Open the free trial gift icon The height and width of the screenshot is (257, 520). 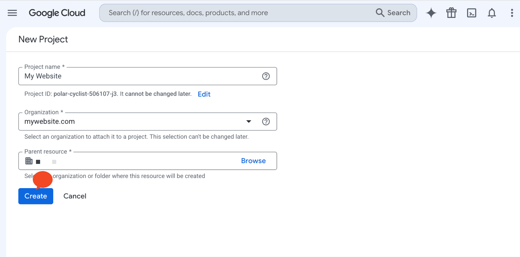(451, 13)
